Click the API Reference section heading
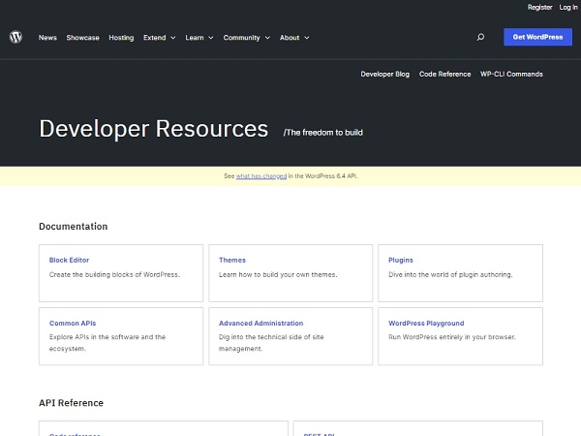The image size is (581, 436). pyautogui.click(x=71, y=403)
